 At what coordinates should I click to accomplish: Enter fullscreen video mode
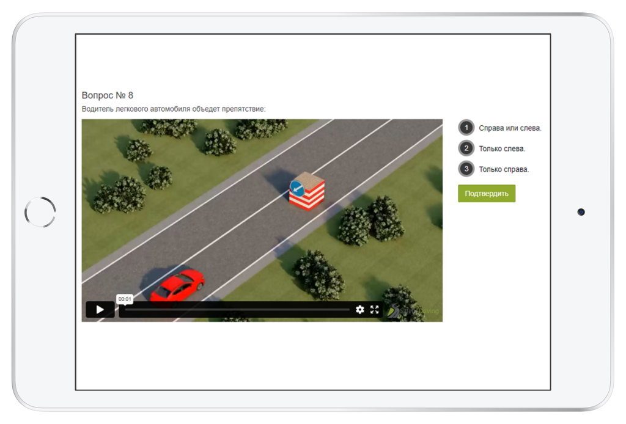pyautogui.click(x=375, y=310)
